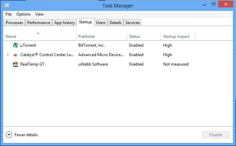
Task: Click the Not measured impact value
Action: [x=176, y=64]
